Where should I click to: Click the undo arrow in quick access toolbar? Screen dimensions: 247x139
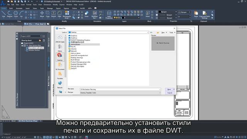[32, 2]
